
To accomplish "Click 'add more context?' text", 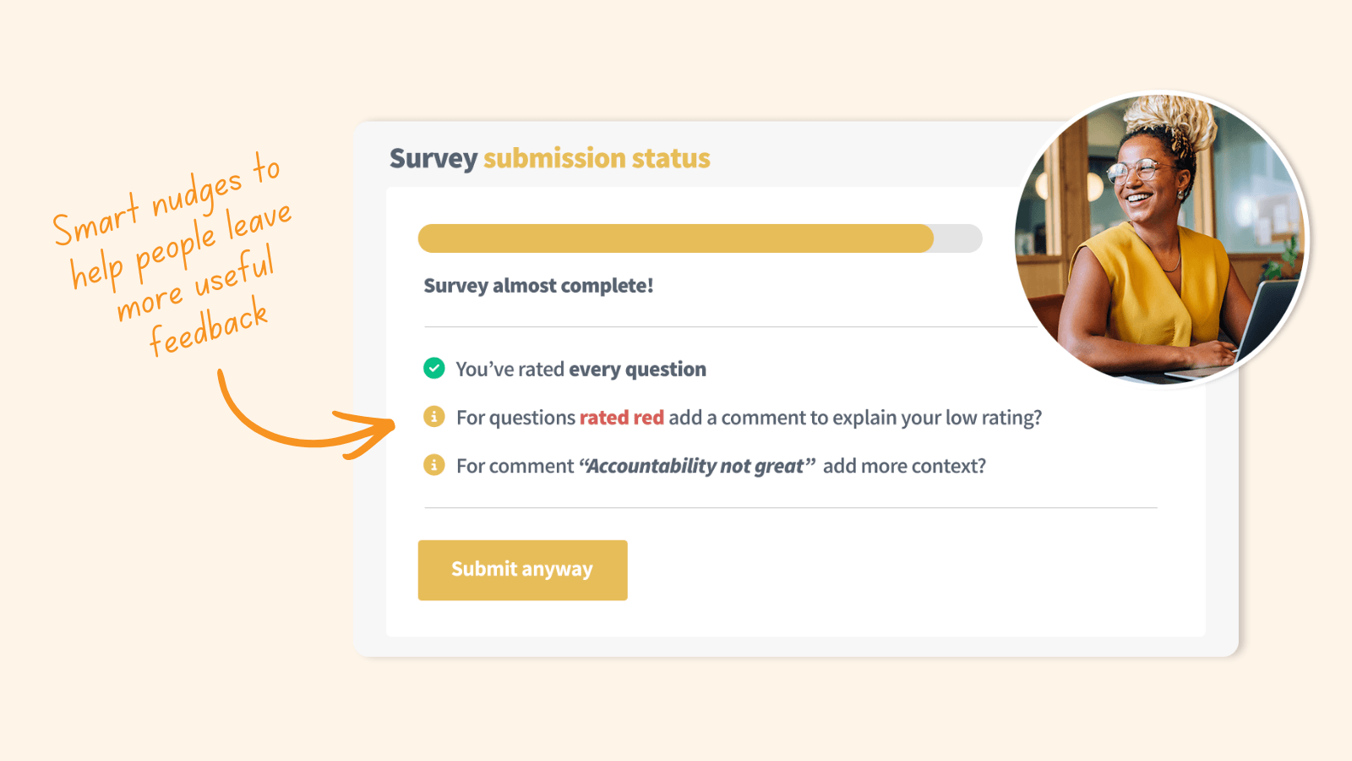I will point(904,466).
